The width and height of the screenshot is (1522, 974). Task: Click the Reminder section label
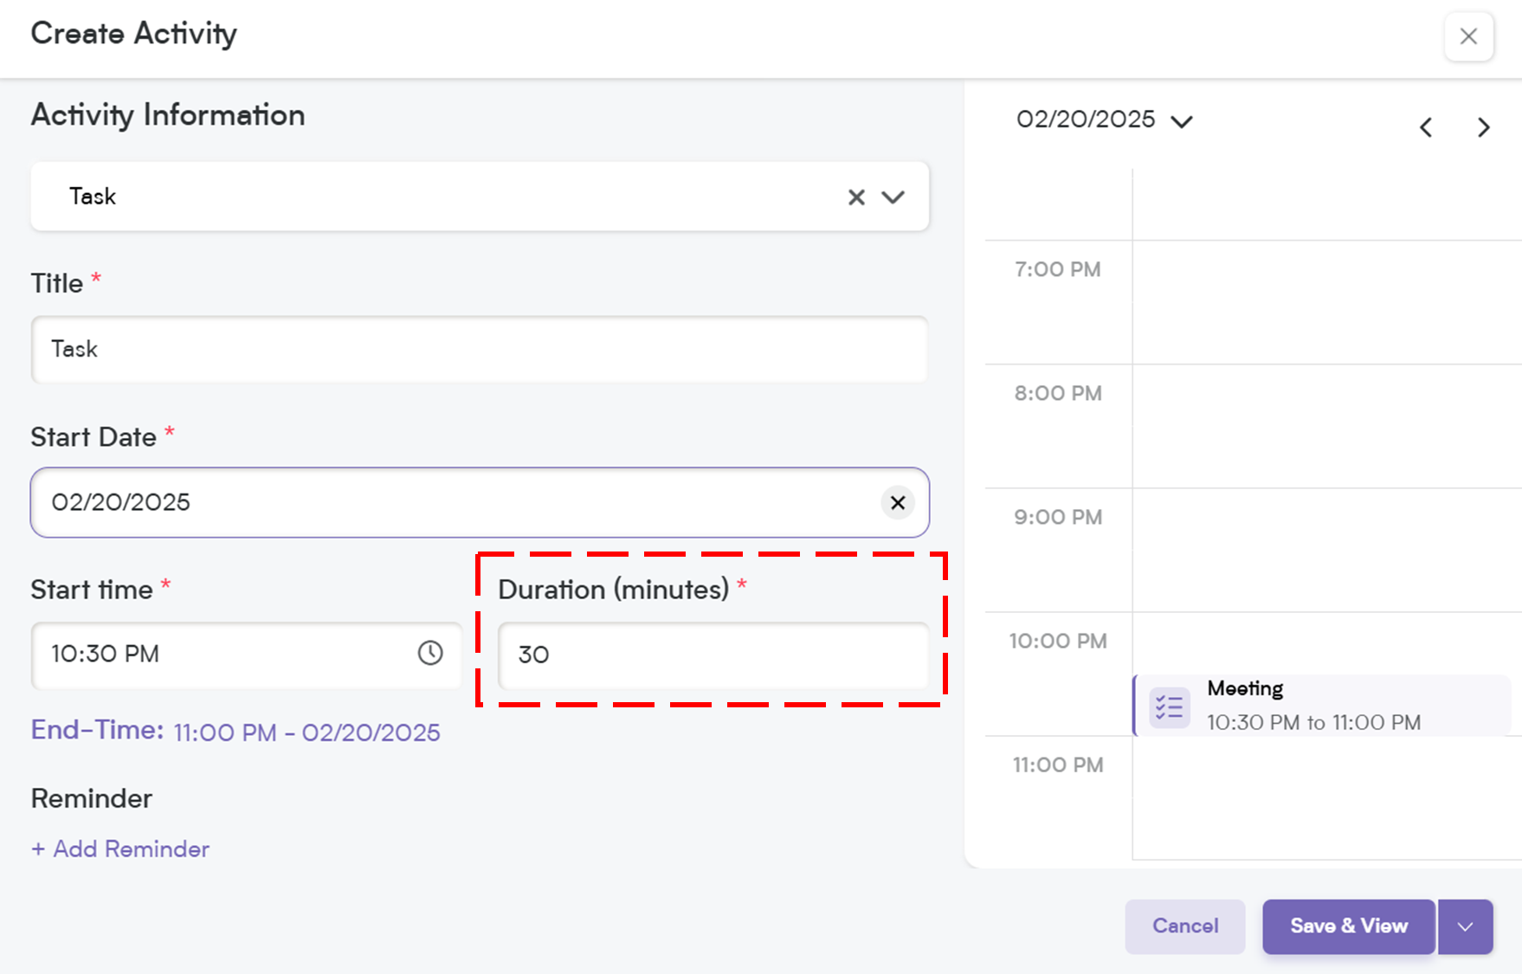click(x=92, y=798)
